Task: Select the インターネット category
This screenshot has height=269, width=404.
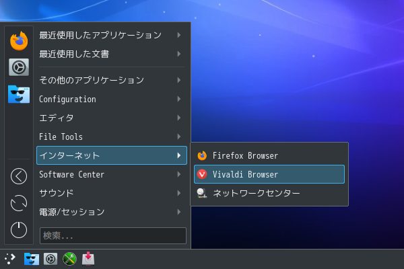Action: [x=112, y=155]
